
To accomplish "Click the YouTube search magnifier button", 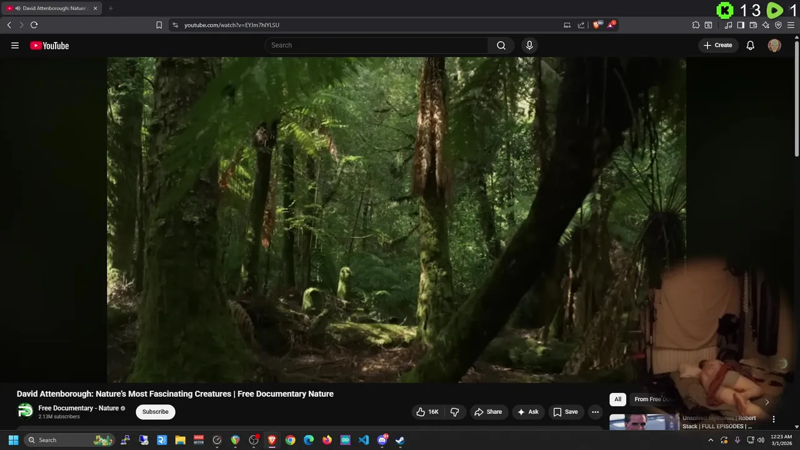I will [501, 45].
